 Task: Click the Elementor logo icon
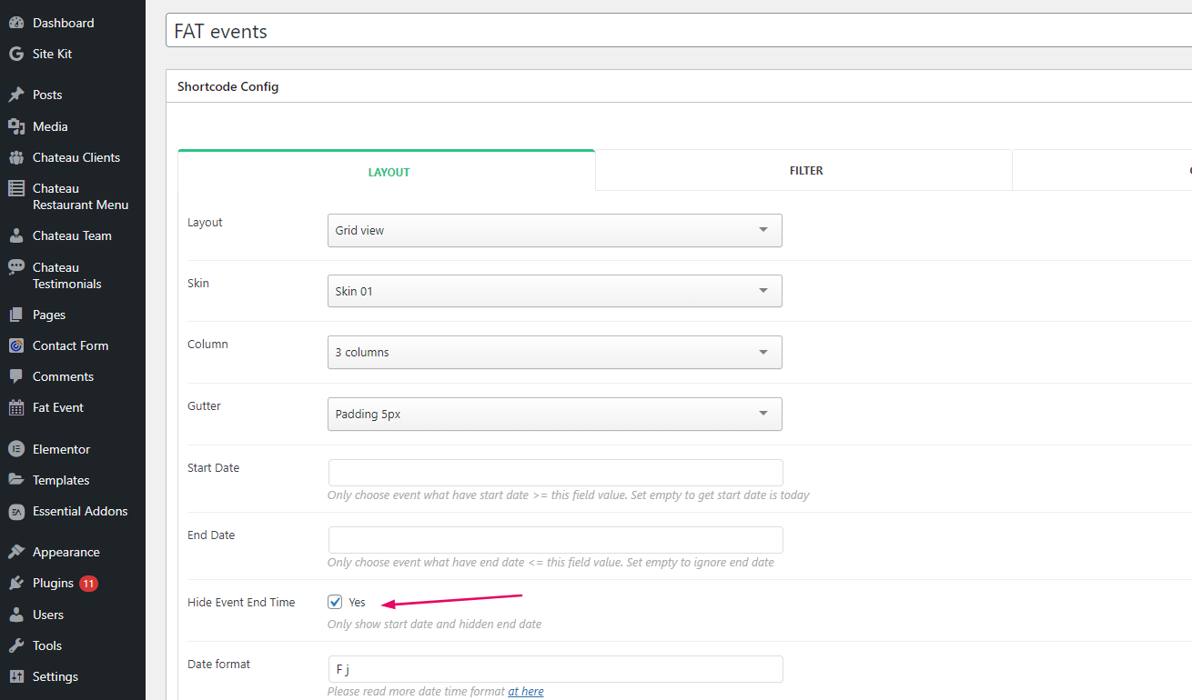[x=16, y=449]
